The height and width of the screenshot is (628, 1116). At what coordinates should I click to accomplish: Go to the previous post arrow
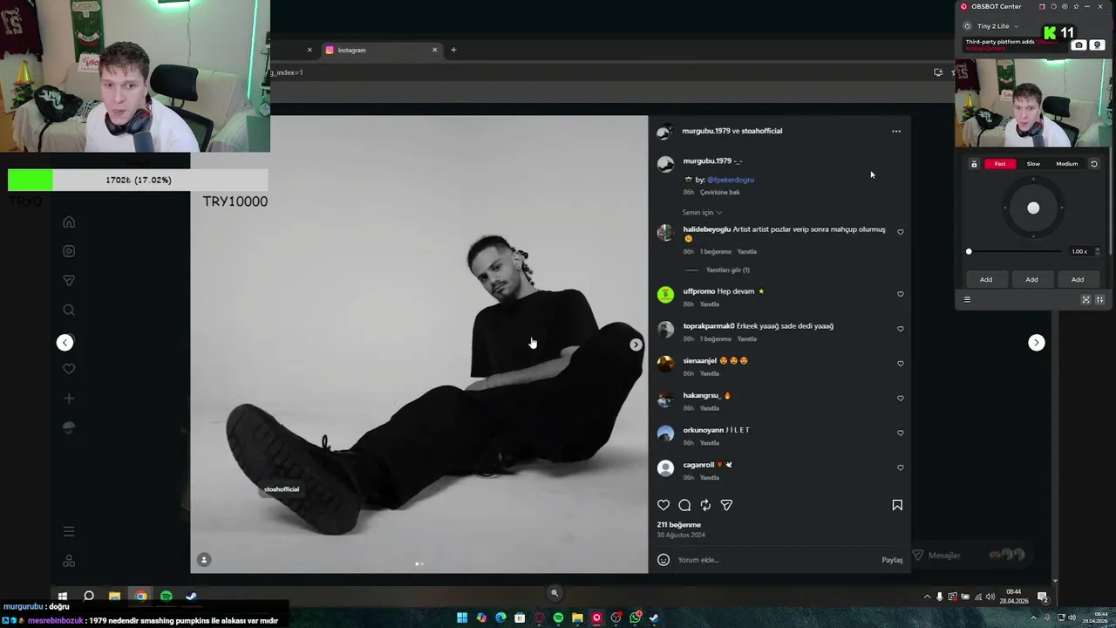[65, 343]
